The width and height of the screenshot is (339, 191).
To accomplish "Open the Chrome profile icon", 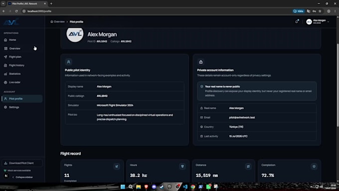I will [x=329, y=11].
